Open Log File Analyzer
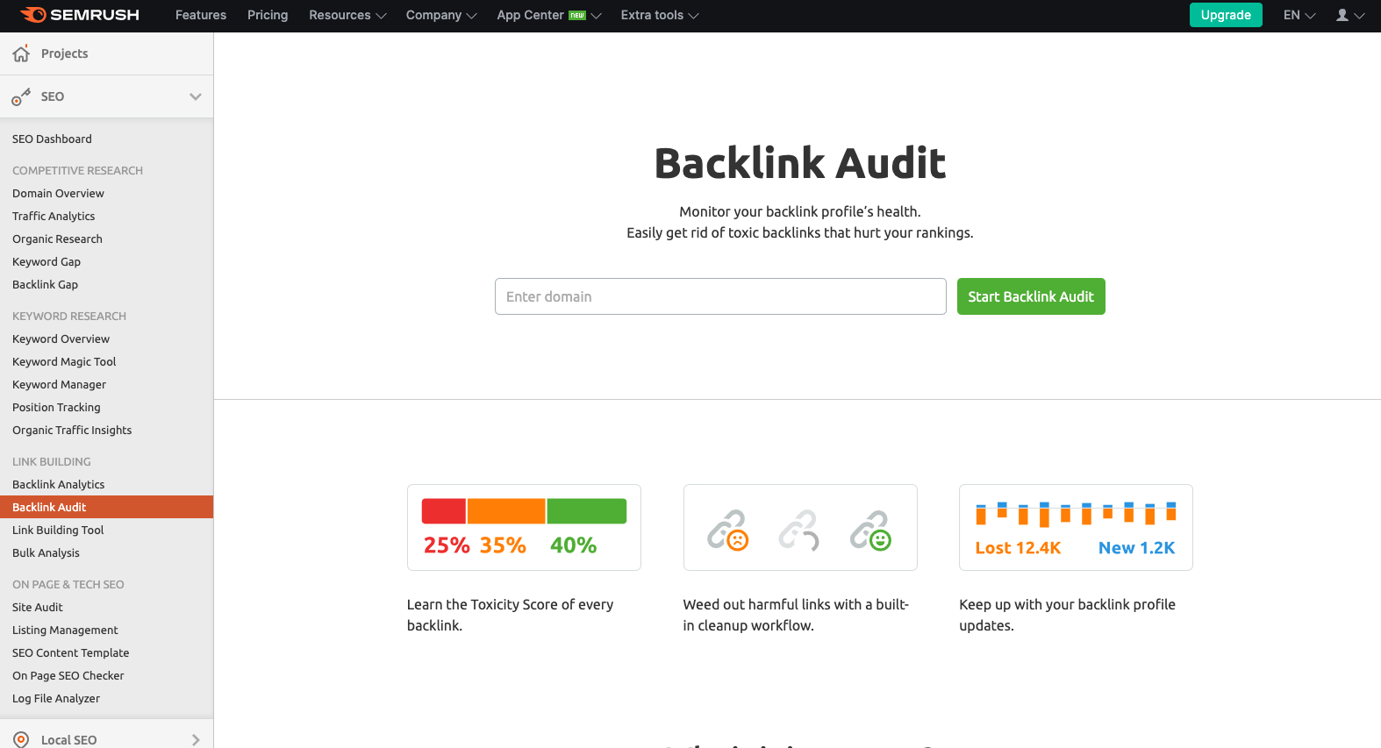1381x748 pixels. [56, 698]
